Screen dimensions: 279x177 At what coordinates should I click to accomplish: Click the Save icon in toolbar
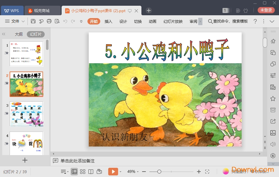(x=33, y=21)
